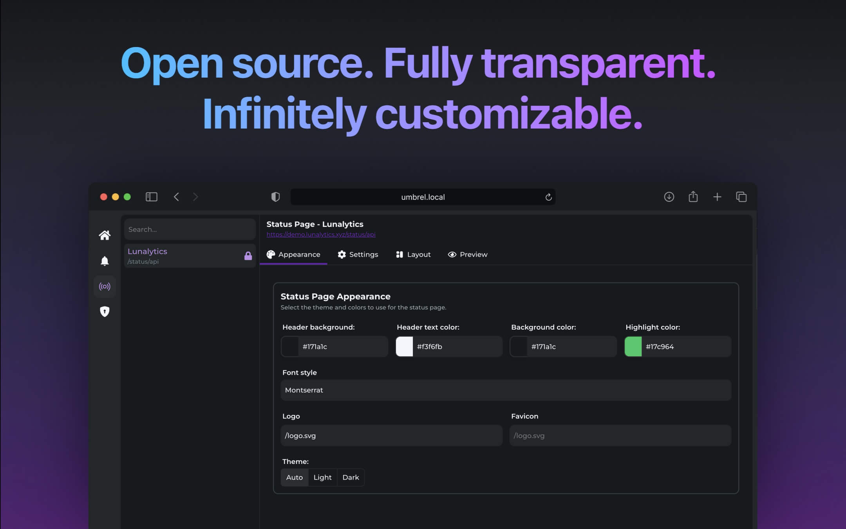
Task: Switch to the Layout tab
Action: point(413,254)
